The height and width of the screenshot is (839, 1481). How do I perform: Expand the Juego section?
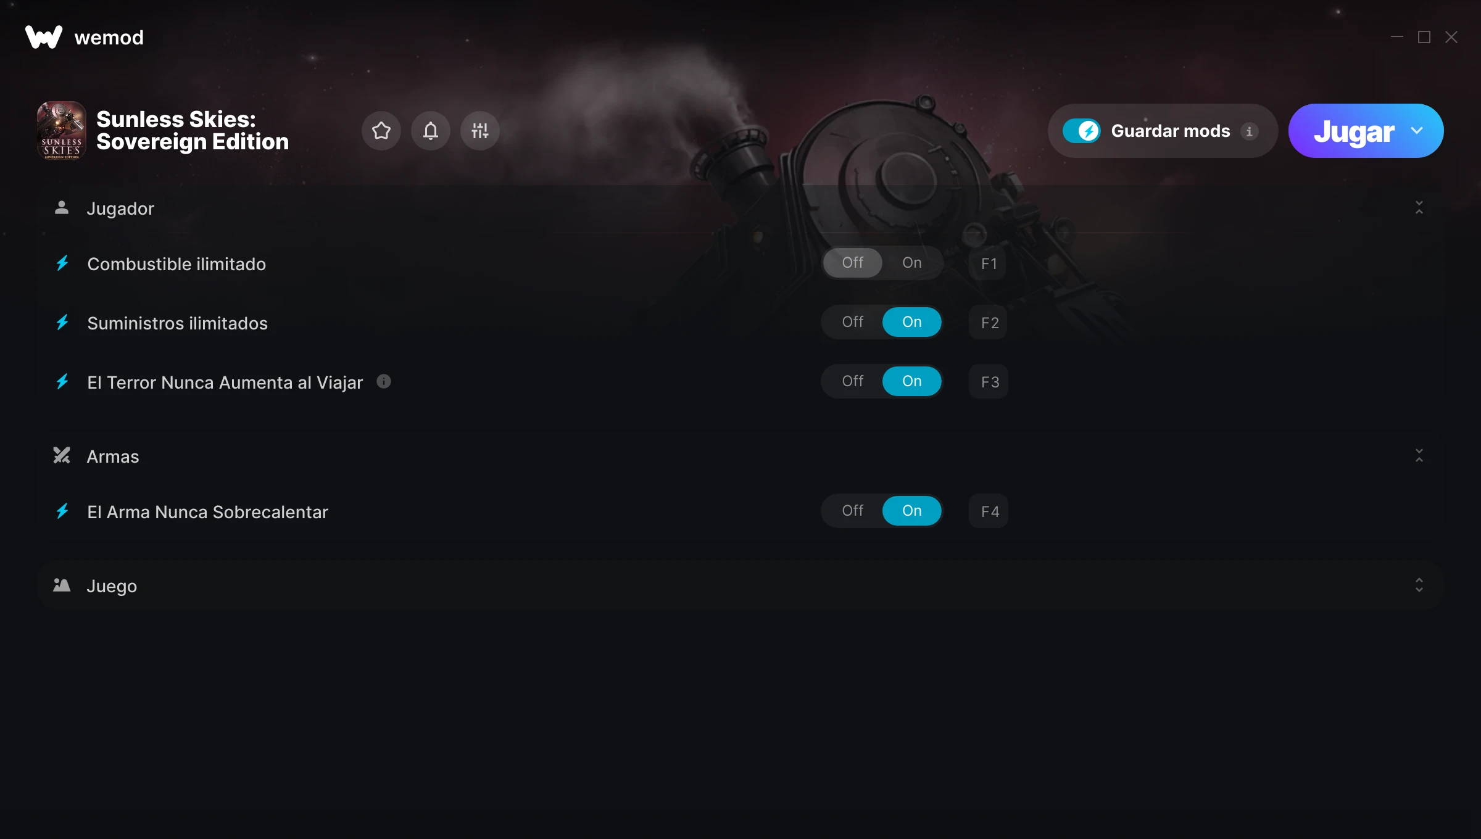[x=1419, y=585]
